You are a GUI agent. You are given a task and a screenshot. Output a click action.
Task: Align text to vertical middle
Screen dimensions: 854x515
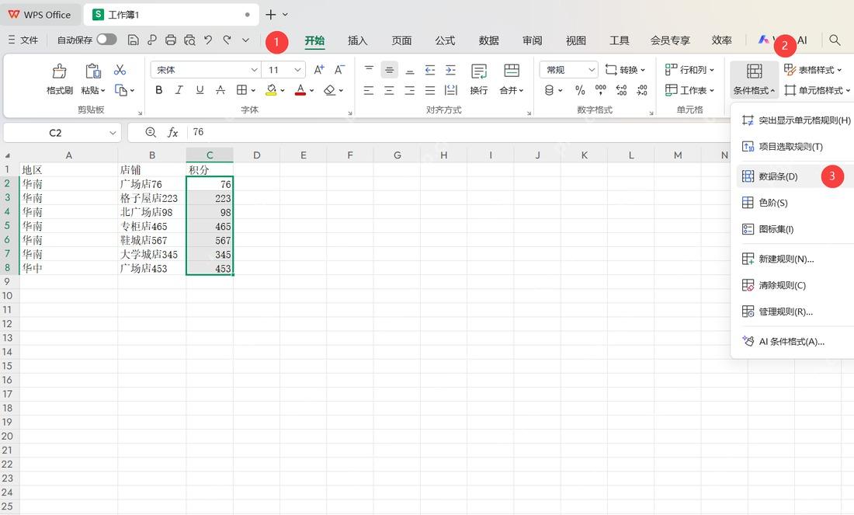390,70
